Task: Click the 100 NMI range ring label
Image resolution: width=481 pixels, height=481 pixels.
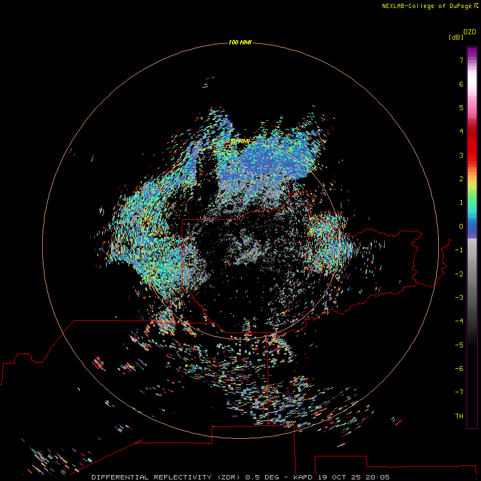Action: [240, 42]
